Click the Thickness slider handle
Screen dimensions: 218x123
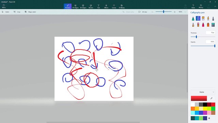coord(196,37)
